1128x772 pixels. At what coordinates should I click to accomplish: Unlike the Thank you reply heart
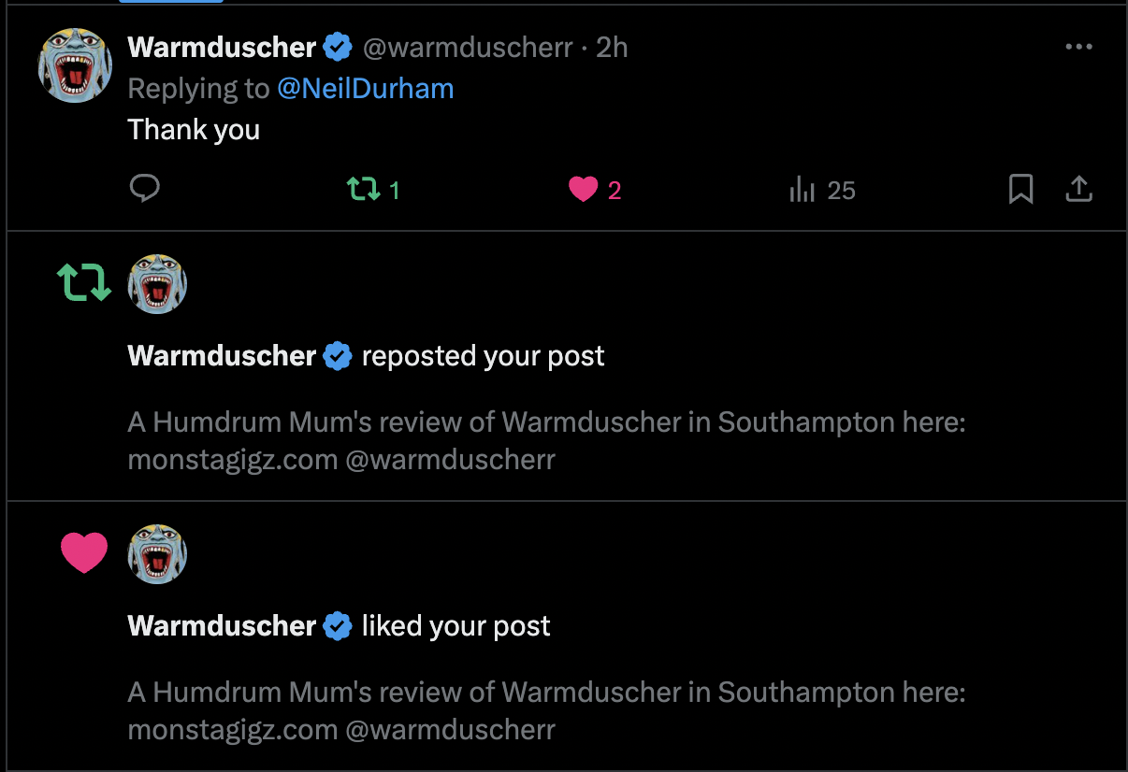coord(583,191)
